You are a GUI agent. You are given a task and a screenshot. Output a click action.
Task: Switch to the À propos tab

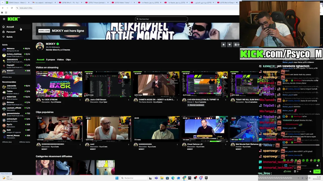click(50, 60)
